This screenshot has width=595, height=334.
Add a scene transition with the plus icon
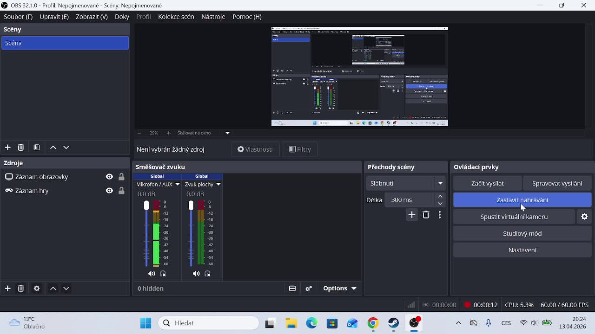[411, 215]
